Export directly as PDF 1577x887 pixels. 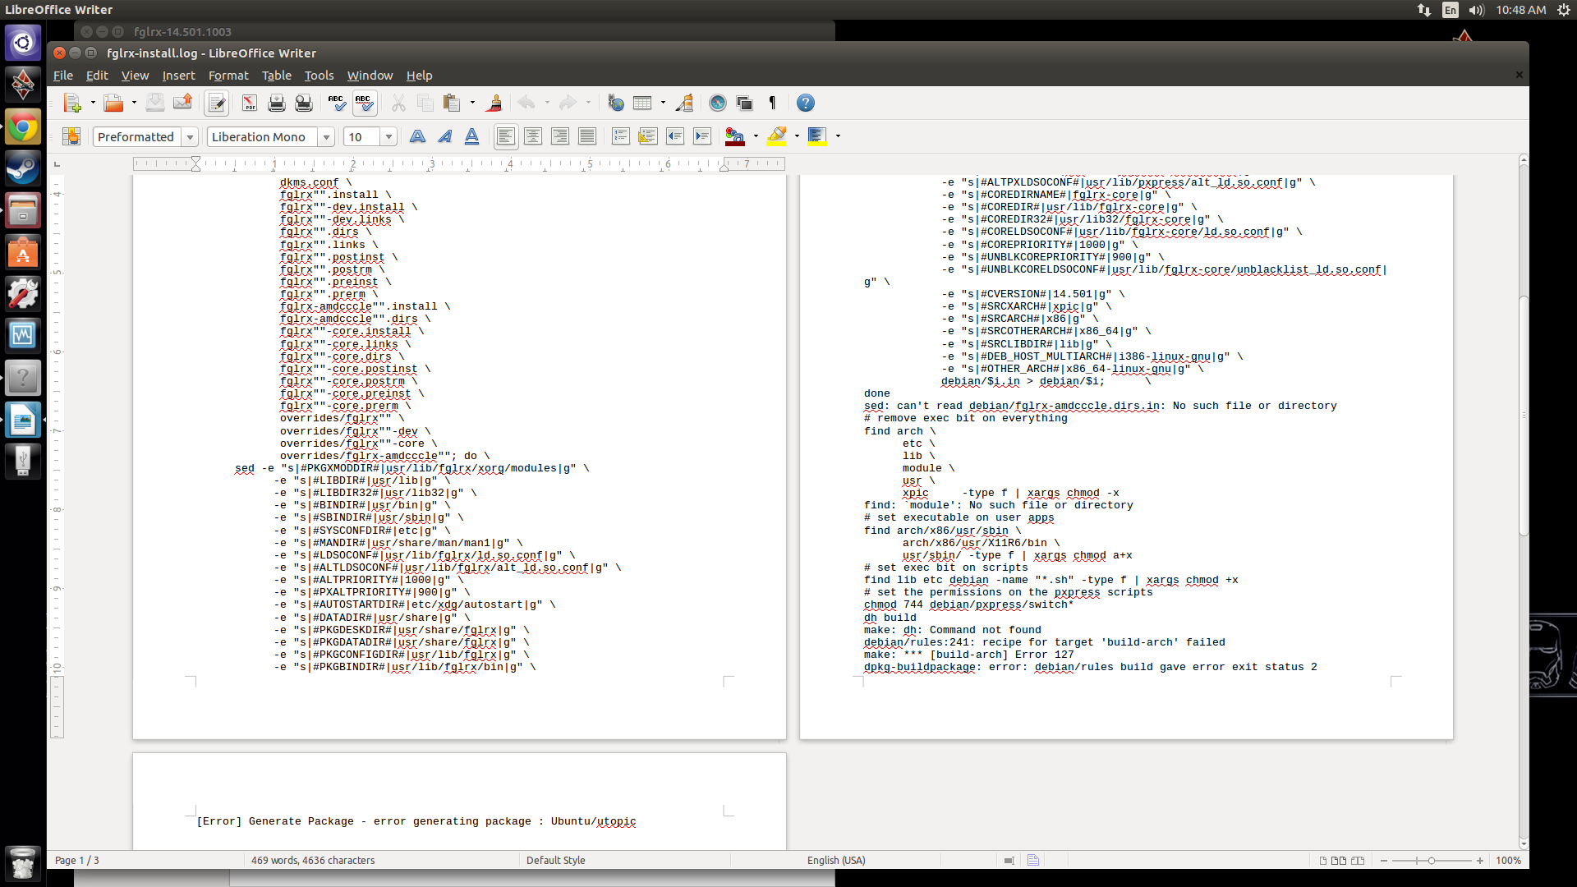(x=250, y=103)
